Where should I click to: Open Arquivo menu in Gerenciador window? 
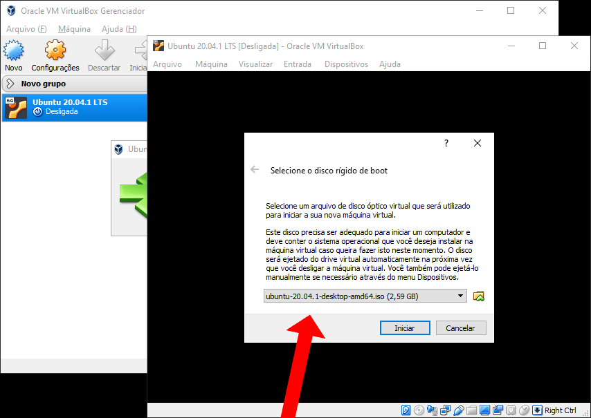pos(26,29)
